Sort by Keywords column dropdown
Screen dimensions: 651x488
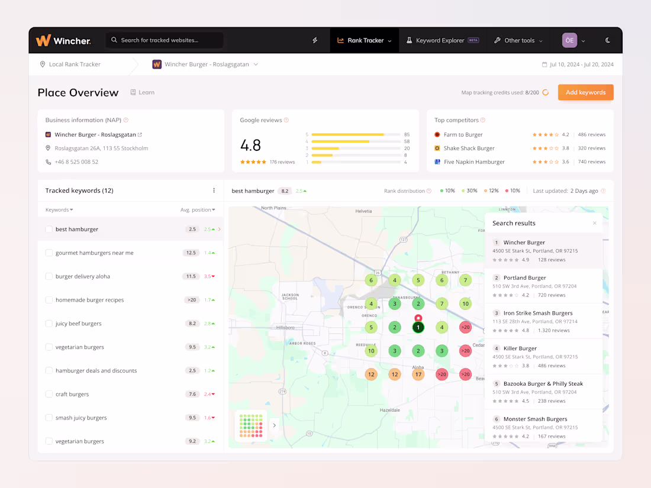pos(59,209)
